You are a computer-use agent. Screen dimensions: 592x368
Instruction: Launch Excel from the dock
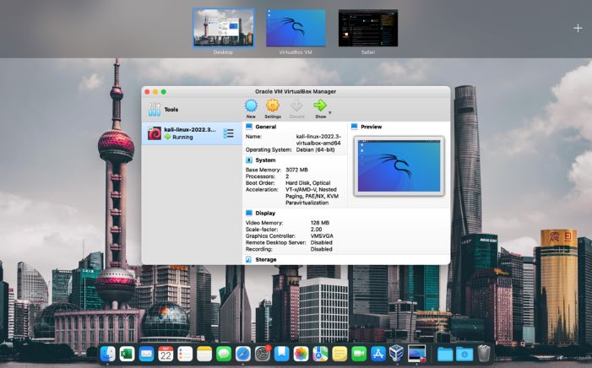tap(127, 354)
